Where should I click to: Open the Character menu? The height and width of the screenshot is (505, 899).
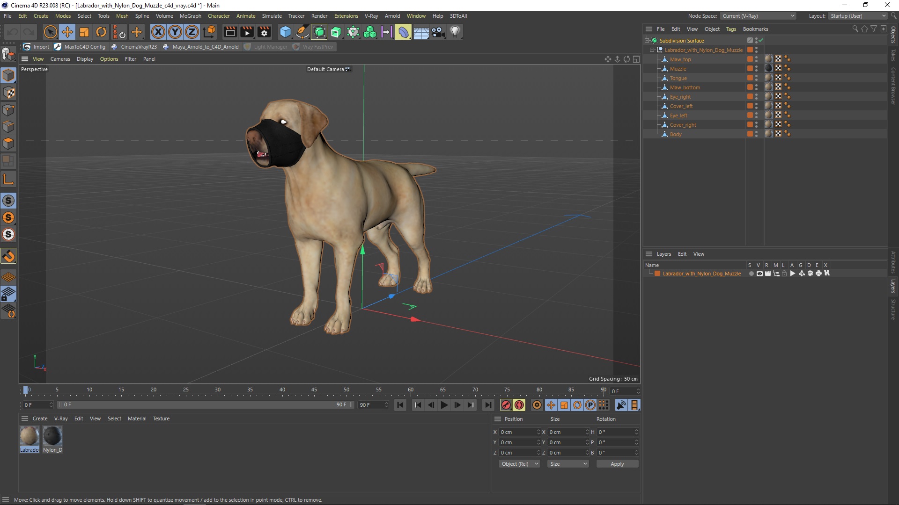[219, 16]
